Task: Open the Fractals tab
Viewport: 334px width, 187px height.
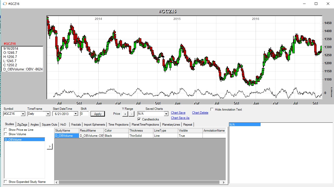Action: [x=76, y=125]
